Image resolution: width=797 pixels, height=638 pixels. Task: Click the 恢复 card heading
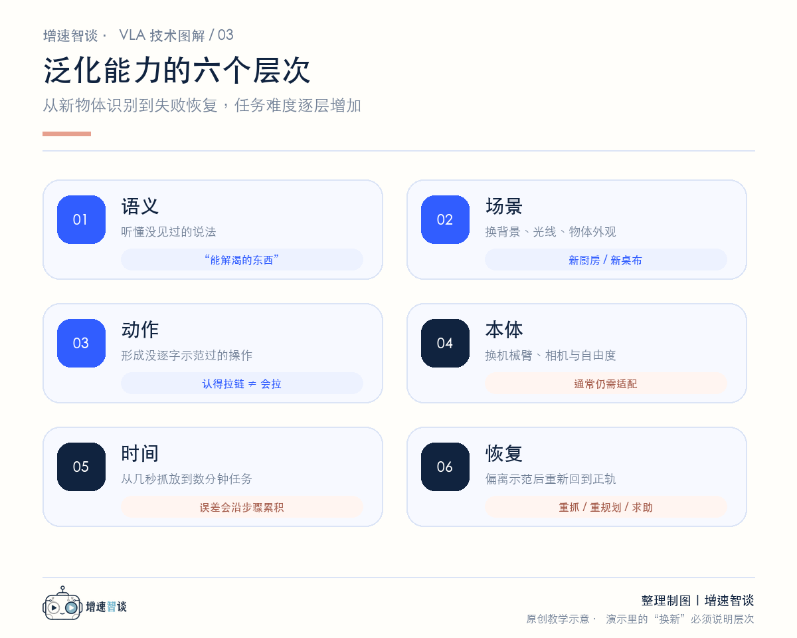[504, 453]
